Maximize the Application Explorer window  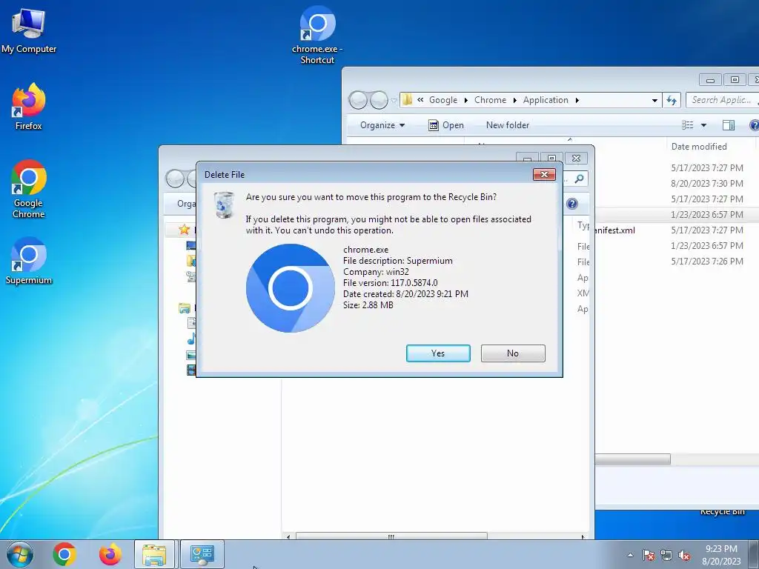point(735,79)
